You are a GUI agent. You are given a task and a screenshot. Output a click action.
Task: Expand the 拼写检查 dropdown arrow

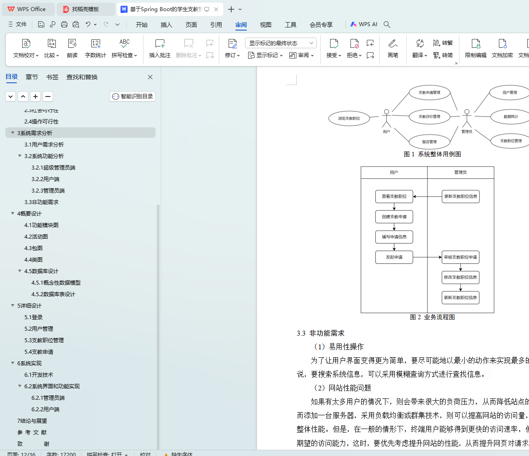(x=136, y=55)
